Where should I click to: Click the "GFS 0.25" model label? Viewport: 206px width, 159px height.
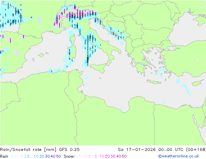pos(69,150)
